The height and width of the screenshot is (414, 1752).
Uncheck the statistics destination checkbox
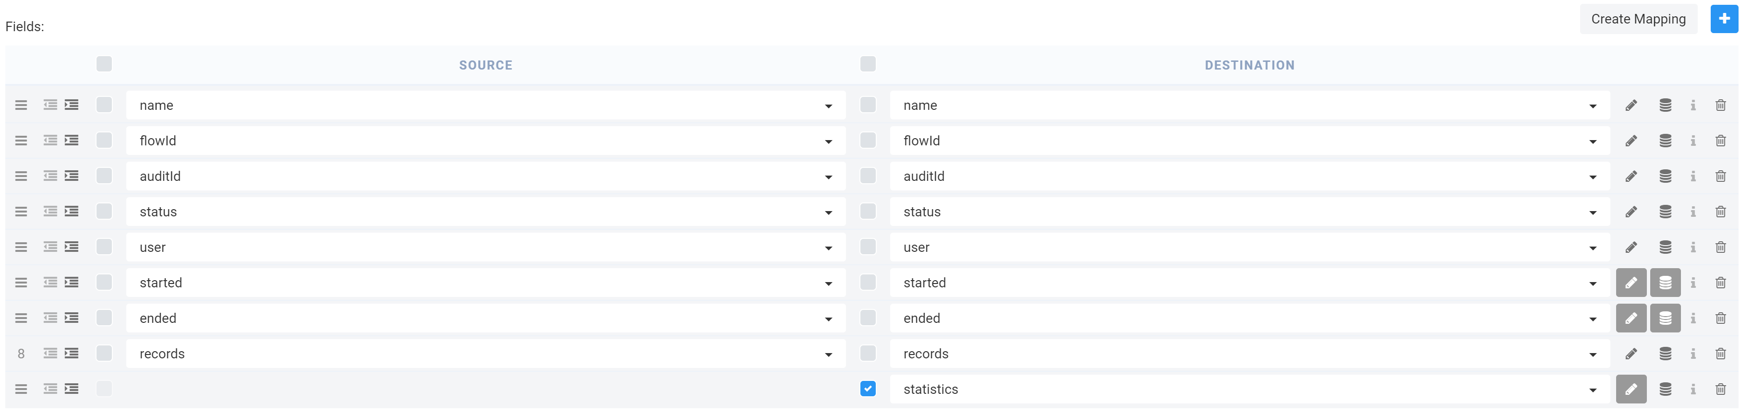point(868,388)
